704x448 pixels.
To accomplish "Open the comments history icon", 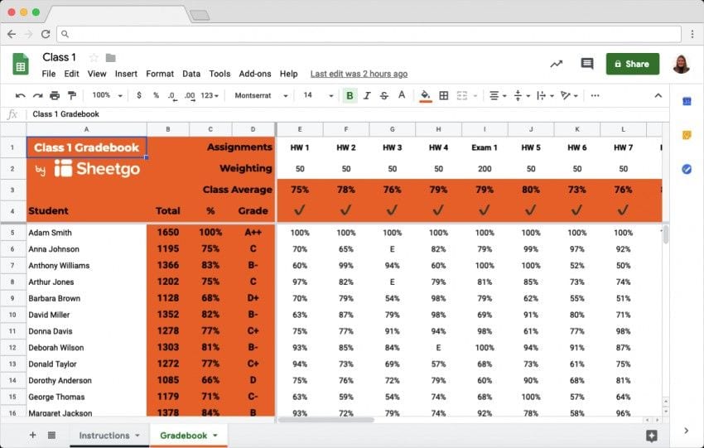I will click(587, 64).
